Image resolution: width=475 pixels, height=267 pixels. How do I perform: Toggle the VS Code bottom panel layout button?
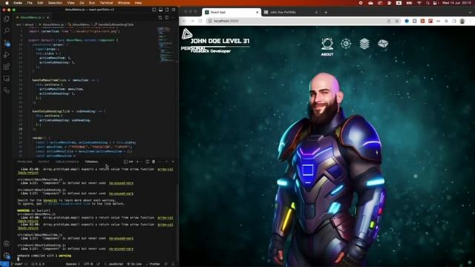[x=160, y=10]
